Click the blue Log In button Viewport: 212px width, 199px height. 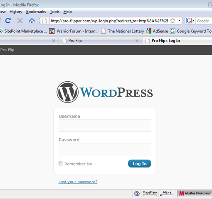click(x=140, y=164)
